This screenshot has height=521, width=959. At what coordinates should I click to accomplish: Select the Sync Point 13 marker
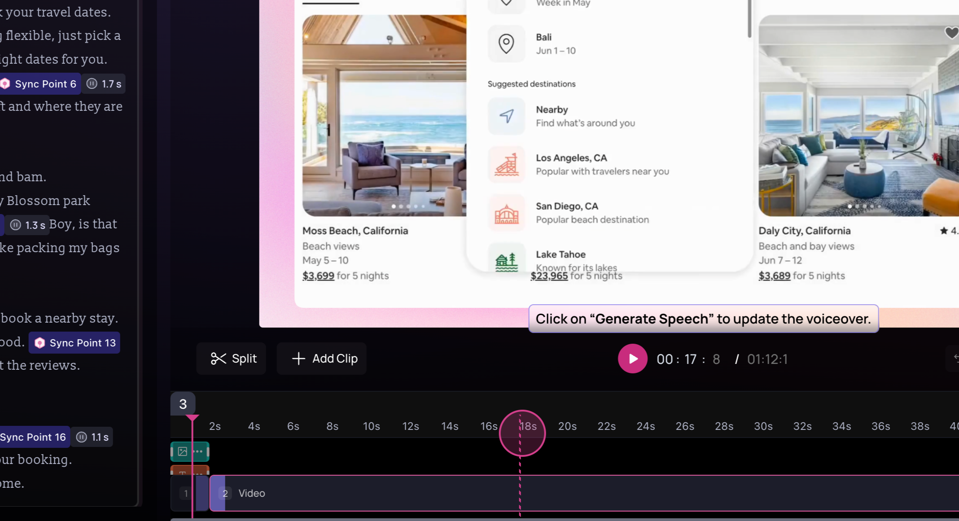(75, 343)
